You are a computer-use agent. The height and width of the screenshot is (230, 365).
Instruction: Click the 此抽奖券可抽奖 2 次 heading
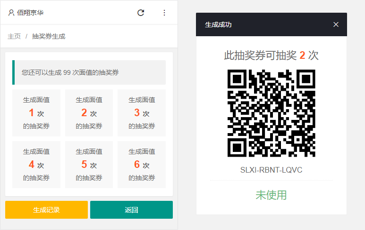[272, 56]
